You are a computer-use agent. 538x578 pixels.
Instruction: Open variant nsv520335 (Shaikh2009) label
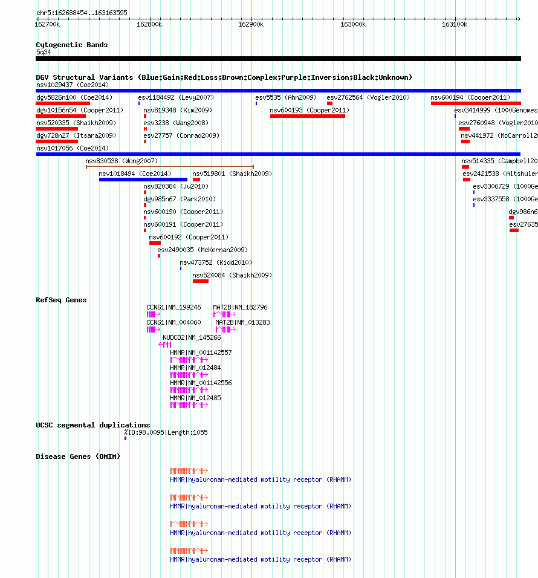point(76,123)
